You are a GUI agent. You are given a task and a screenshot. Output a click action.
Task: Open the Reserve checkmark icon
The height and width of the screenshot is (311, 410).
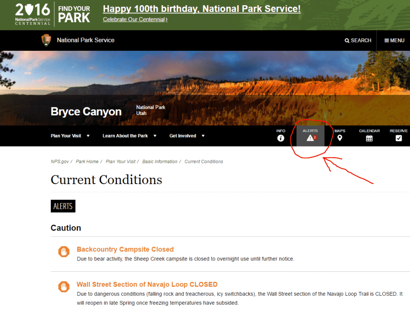tap(398, 138)
